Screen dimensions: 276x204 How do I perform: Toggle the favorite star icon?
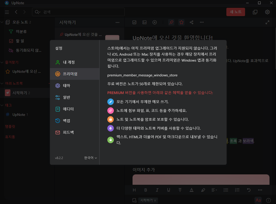(181, 22)
